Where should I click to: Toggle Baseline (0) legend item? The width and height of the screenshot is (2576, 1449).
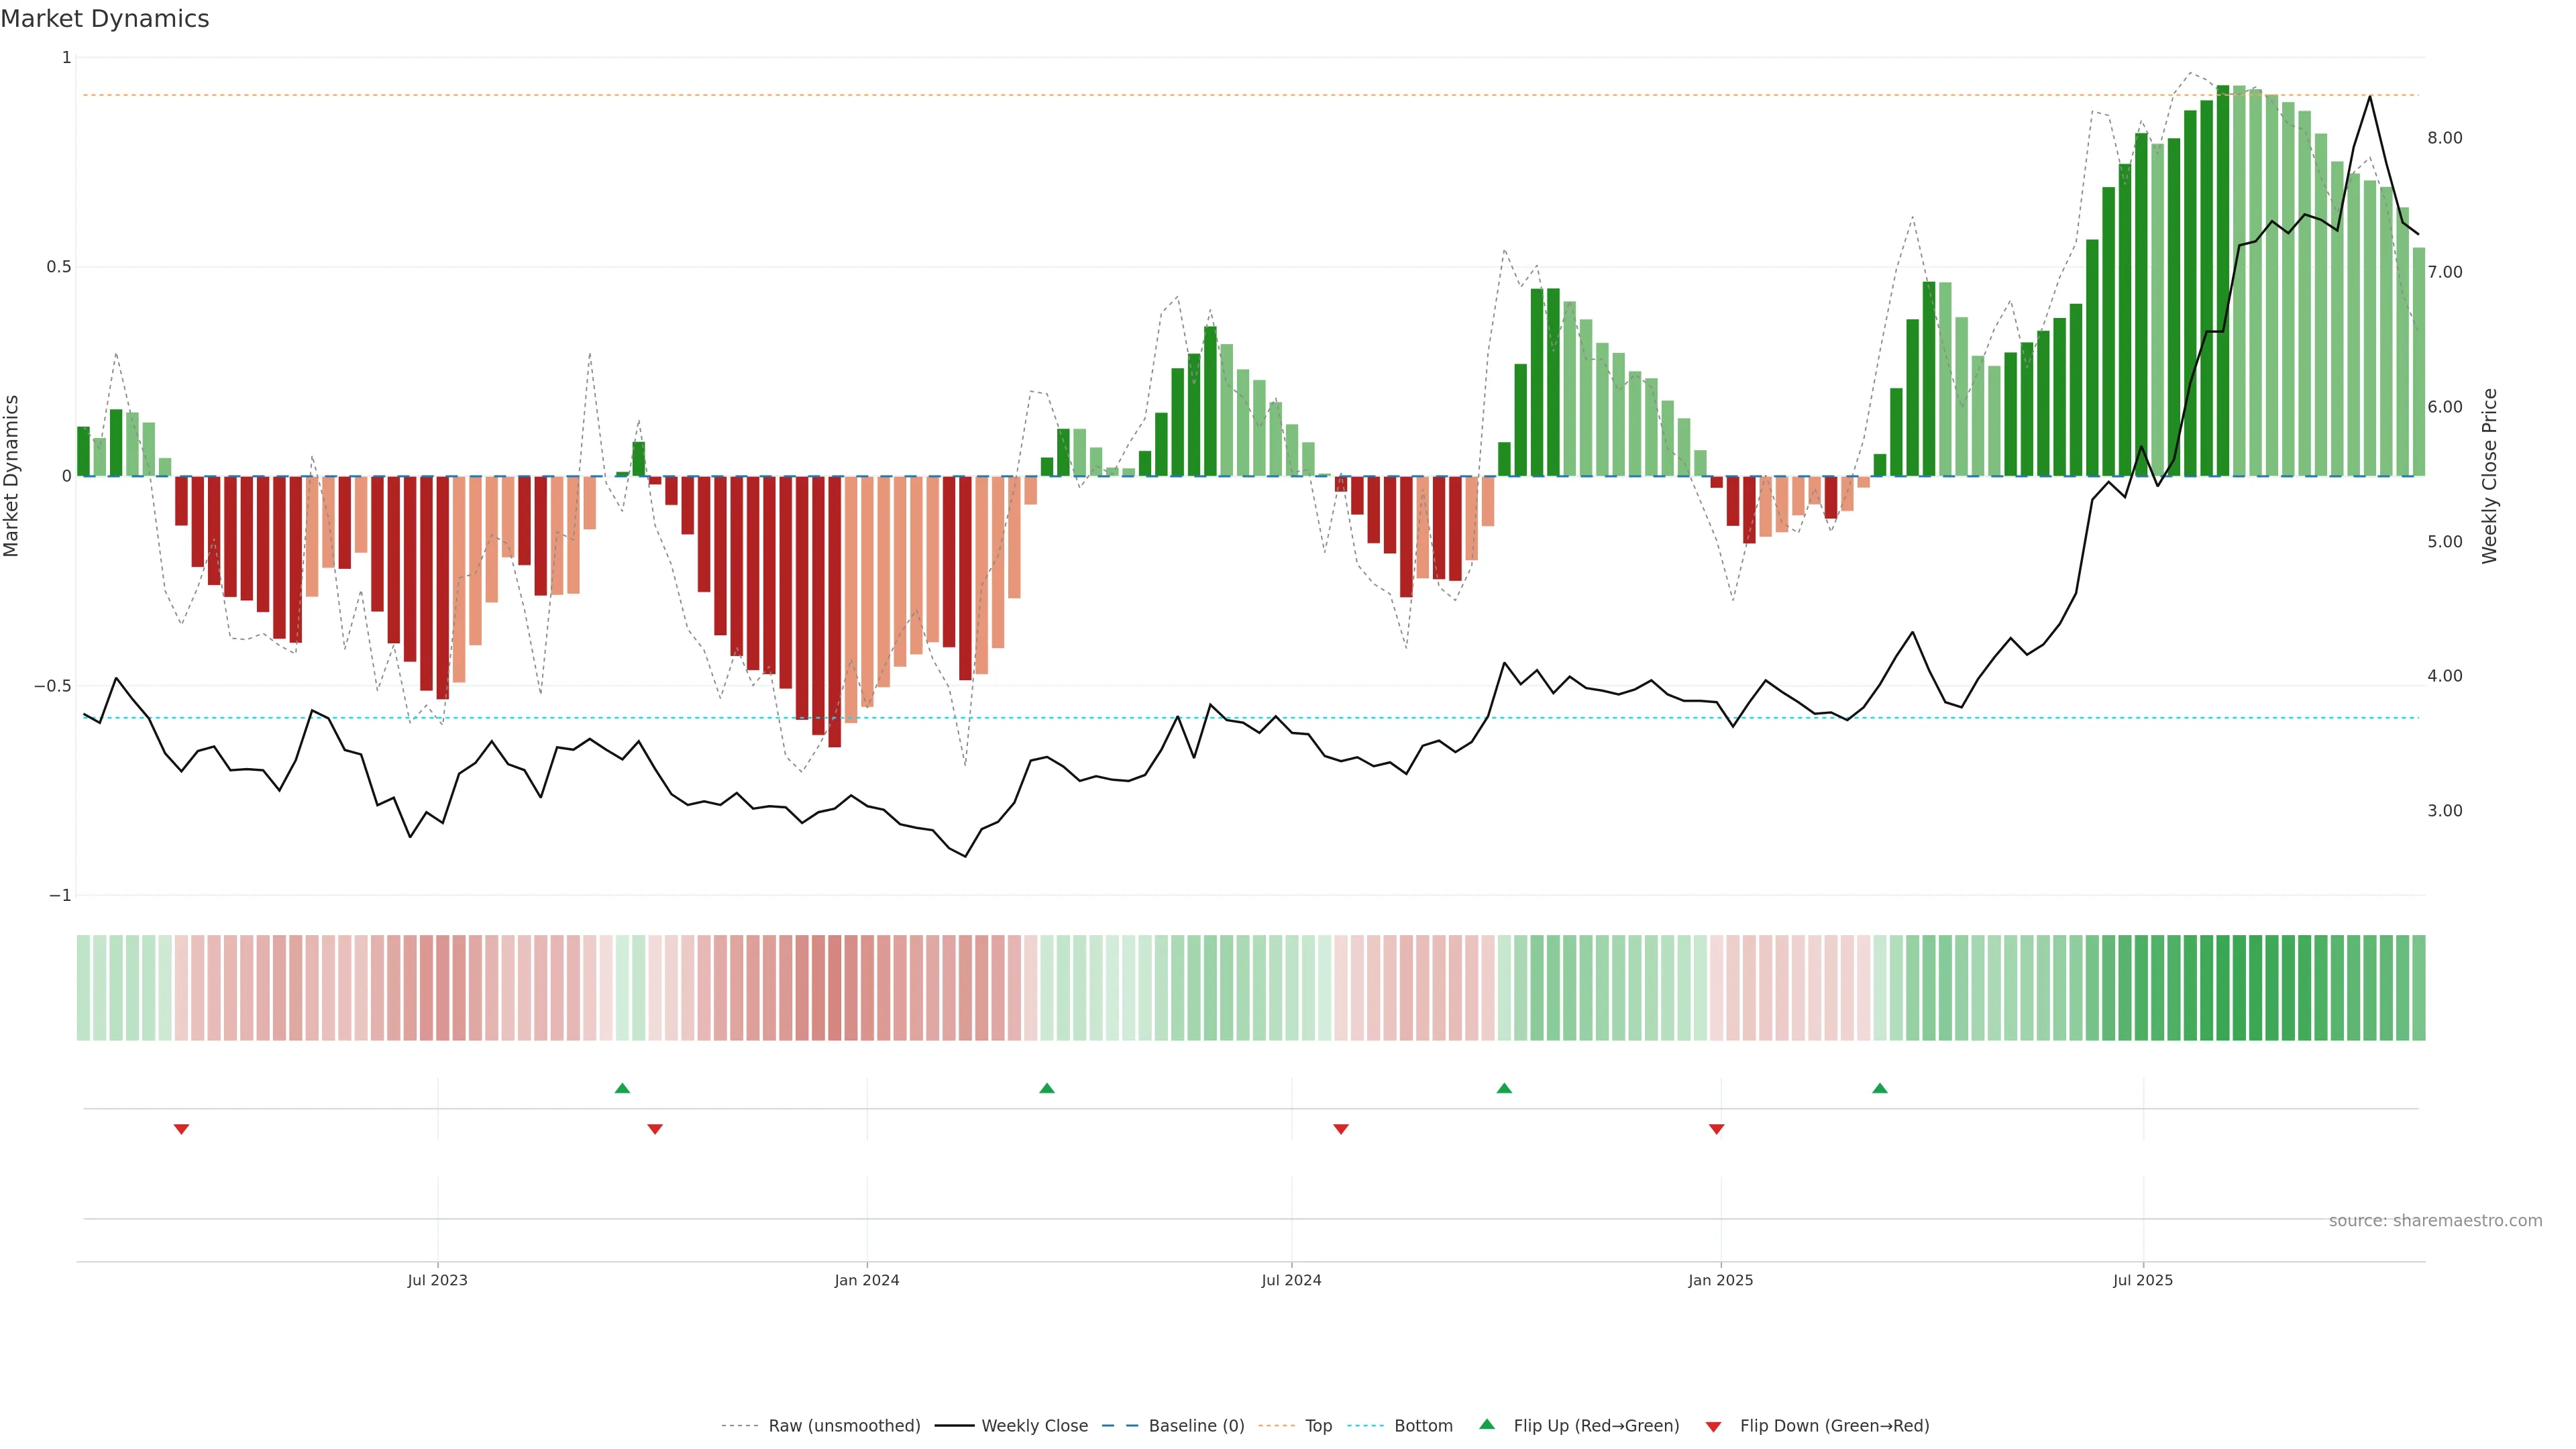(x=1196, y=1426)
